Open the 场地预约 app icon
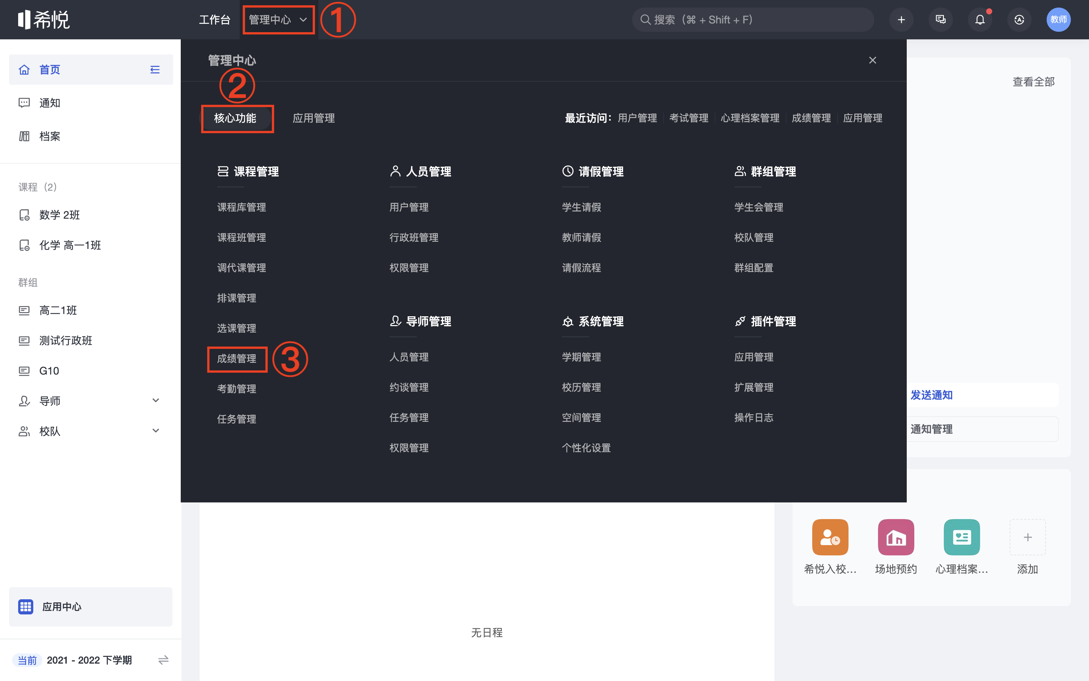1089x681 pixels. [896, 537]
